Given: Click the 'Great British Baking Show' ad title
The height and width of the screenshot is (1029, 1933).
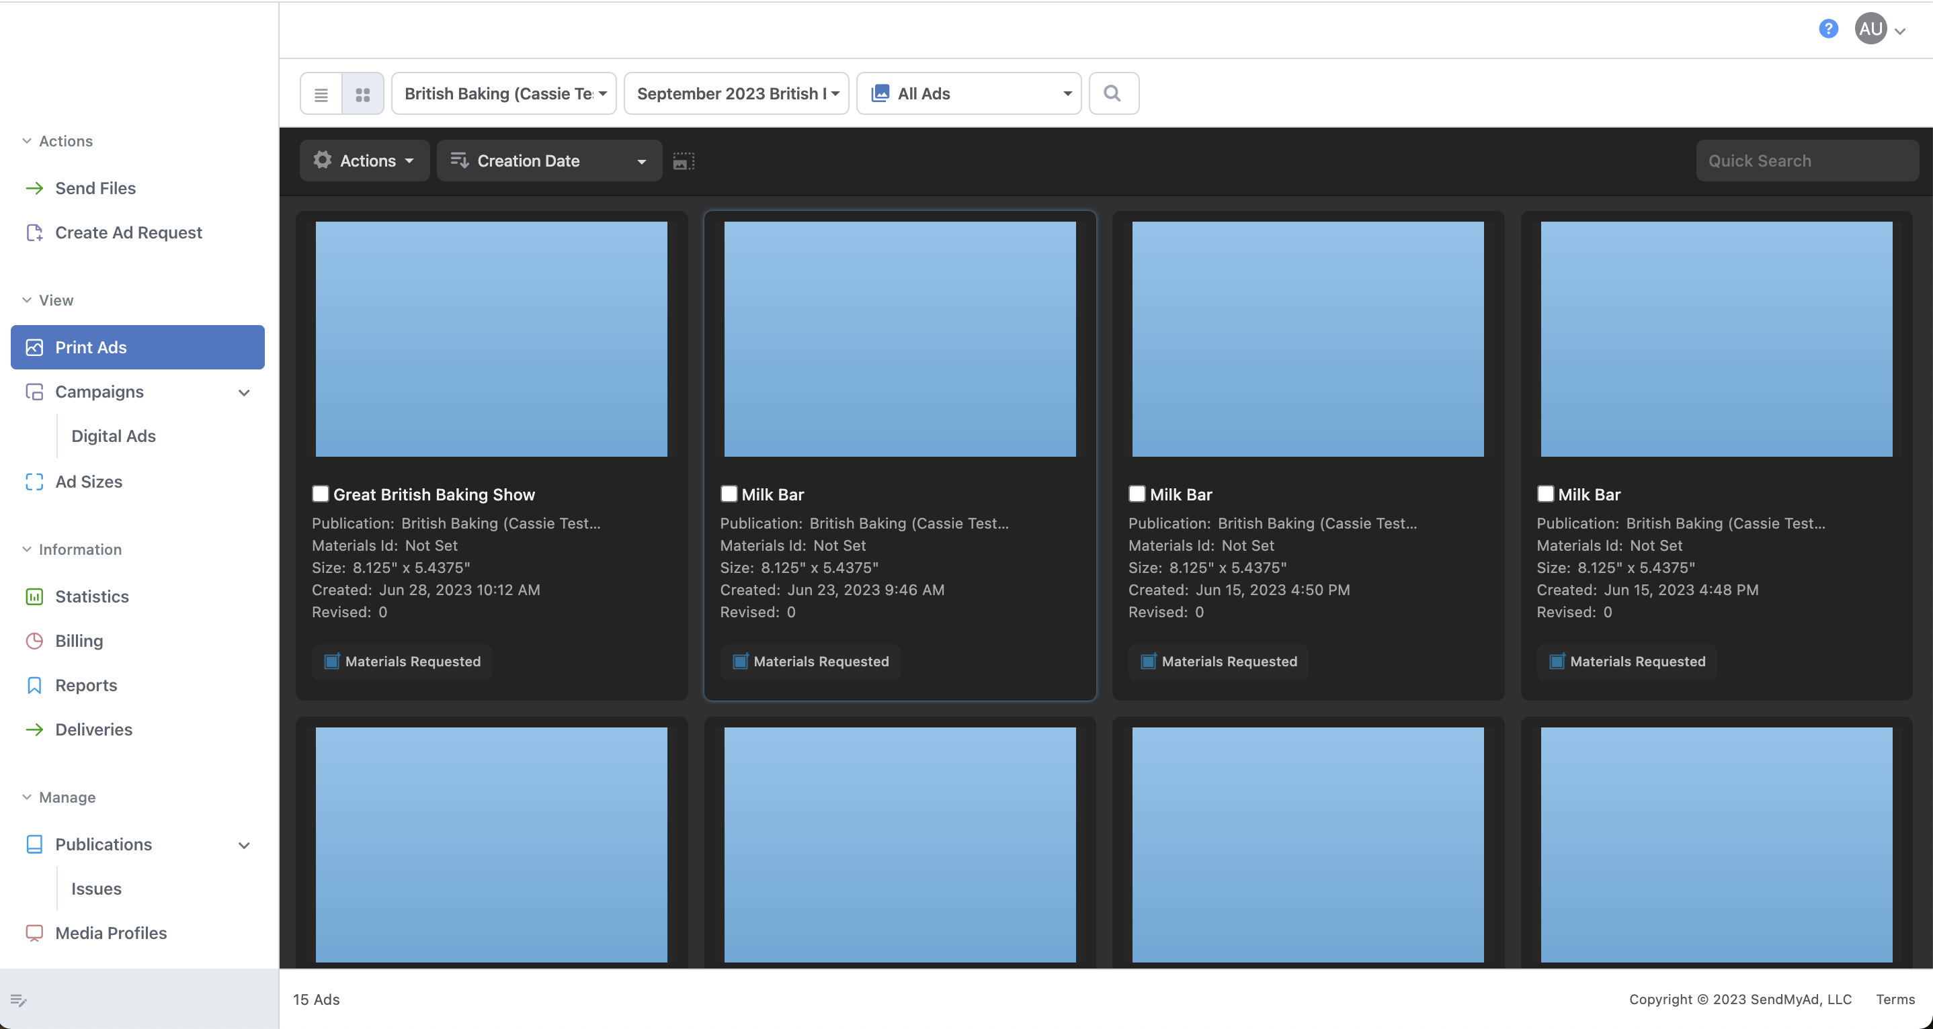Looking at the screenshot, I should [x=434, y=494].
